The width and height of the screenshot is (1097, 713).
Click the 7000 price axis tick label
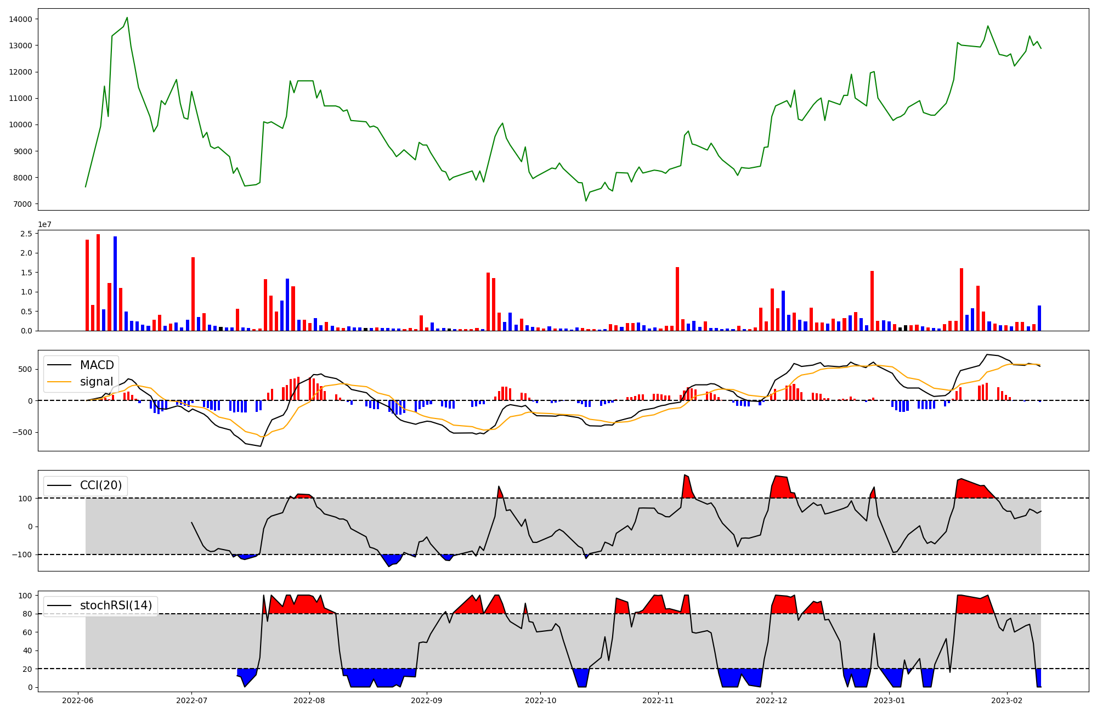[x=23, y=204]
